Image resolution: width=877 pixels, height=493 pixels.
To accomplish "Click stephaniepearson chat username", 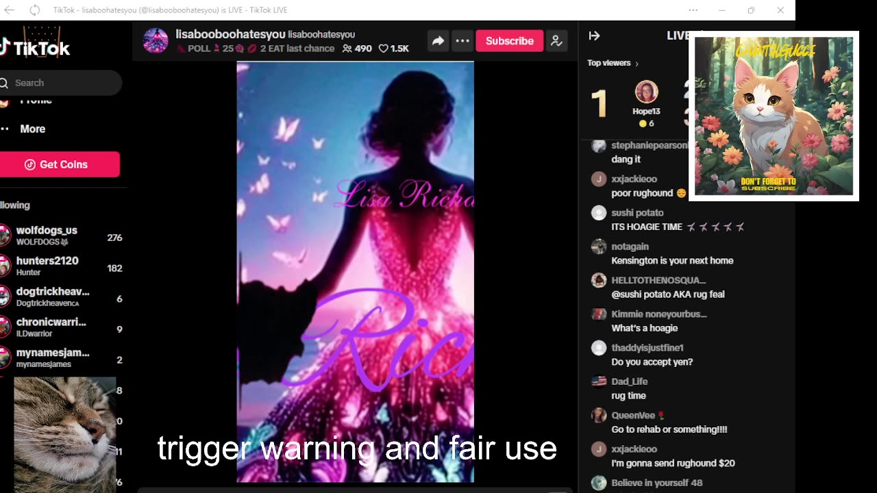I will pos(649,145).
